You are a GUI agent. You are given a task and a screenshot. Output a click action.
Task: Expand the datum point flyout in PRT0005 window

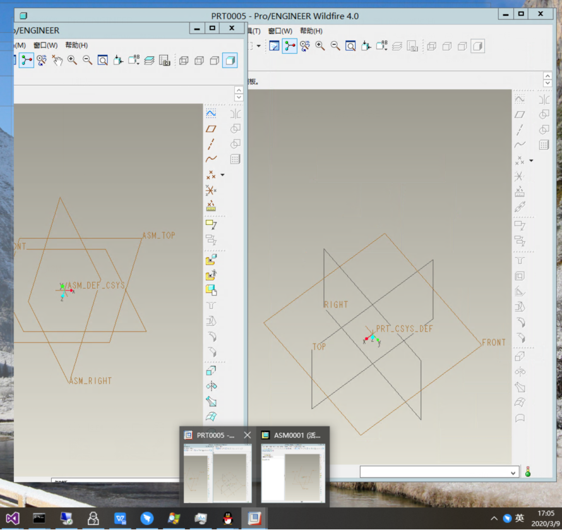click(531, 160)
